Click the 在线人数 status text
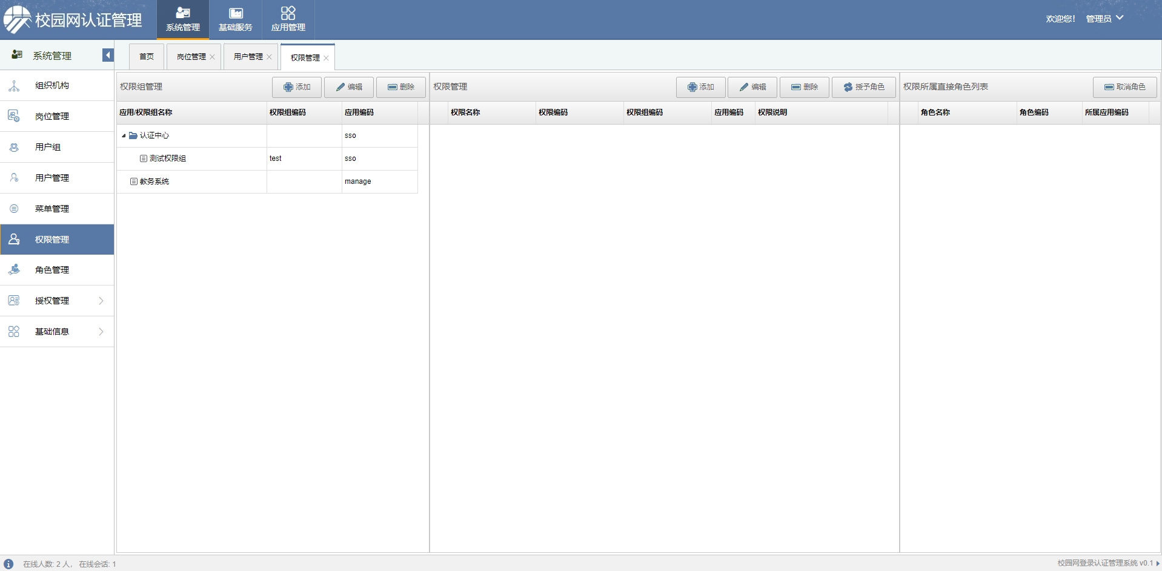The height and width of the screenshot is (571, 1162). [47, 564]
